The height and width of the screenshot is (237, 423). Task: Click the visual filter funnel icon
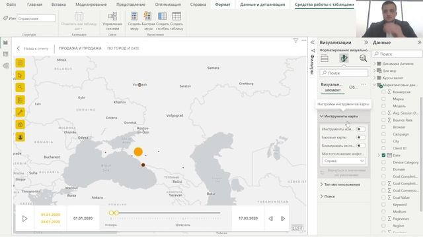coord(295,41)
